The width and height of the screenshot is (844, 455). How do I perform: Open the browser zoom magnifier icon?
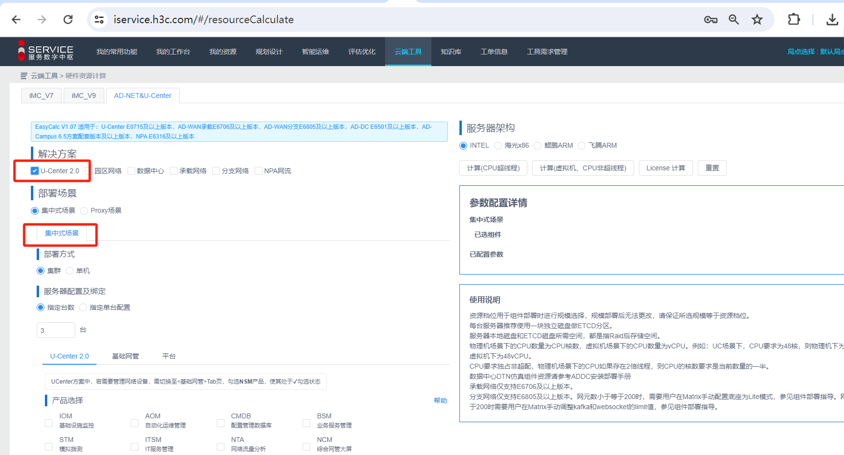pyautogui.click(x=733, y=19)
